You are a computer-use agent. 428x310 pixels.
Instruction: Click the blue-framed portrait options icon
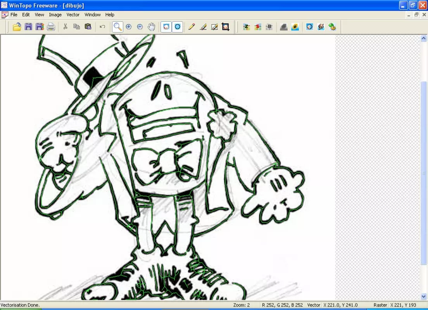coord(309,27)
